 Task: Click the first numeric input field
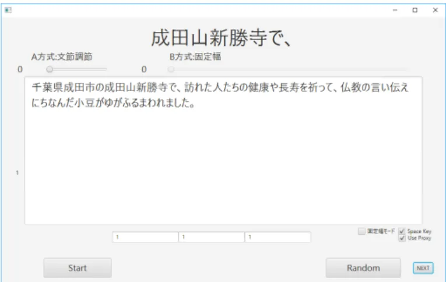click(145, 237)
